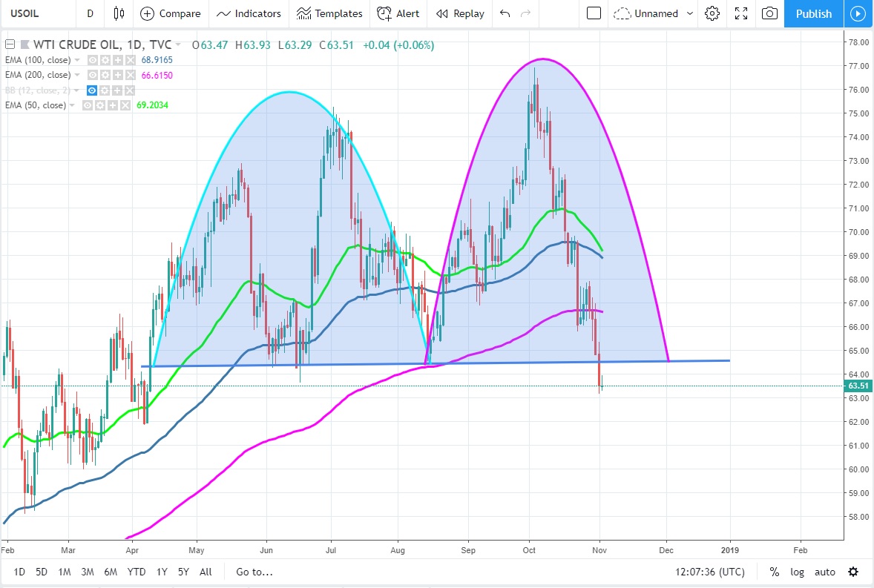This screenshot has width=874, height=588.
Task: Open the candlestick chart style selector
Action: [119, 13]
